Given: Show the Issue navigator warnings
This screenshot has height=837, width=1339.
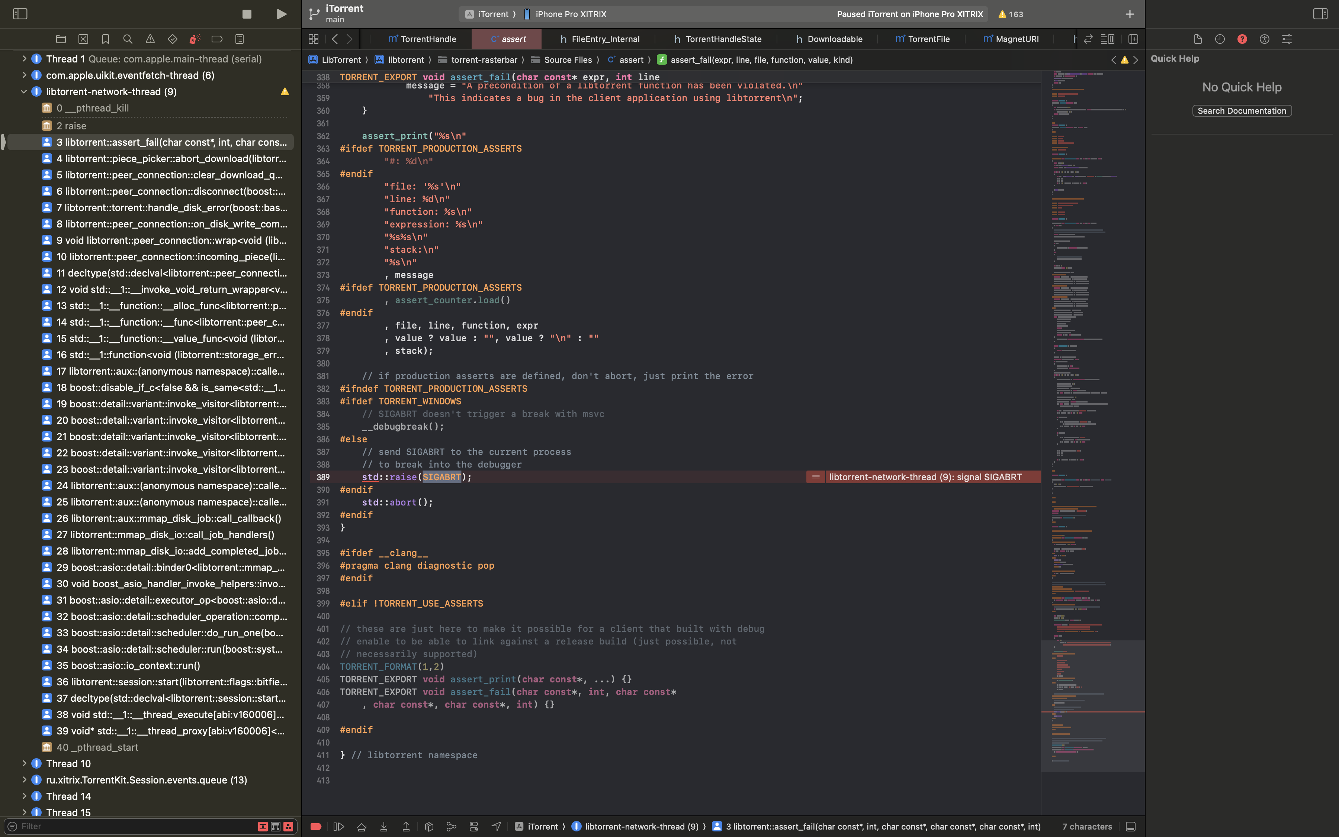Looking at the screenshot, I should click(x=150, y=39).
